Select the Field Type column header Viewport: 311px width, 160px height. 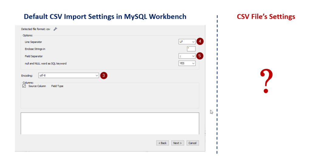click(57, 86)
